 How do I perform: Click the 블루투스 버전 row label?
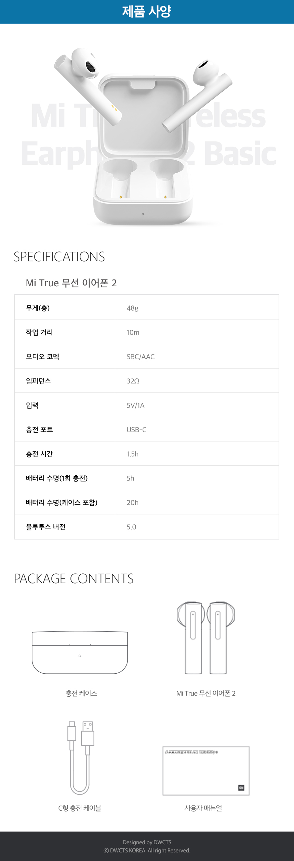[46, 527]
